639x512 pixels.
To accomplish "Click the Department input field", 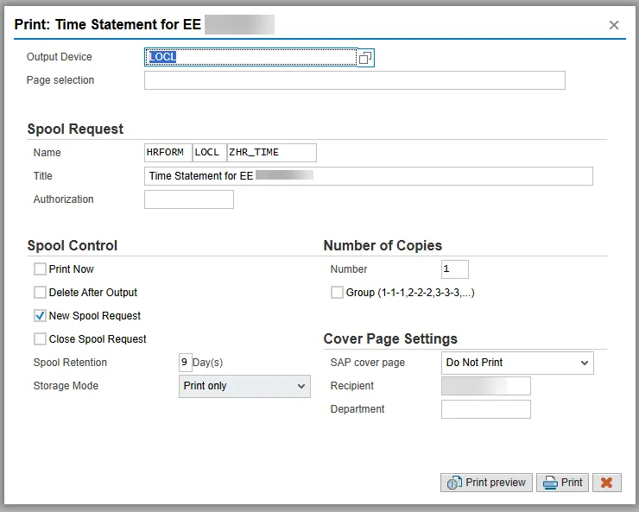I will click(485, 409).
